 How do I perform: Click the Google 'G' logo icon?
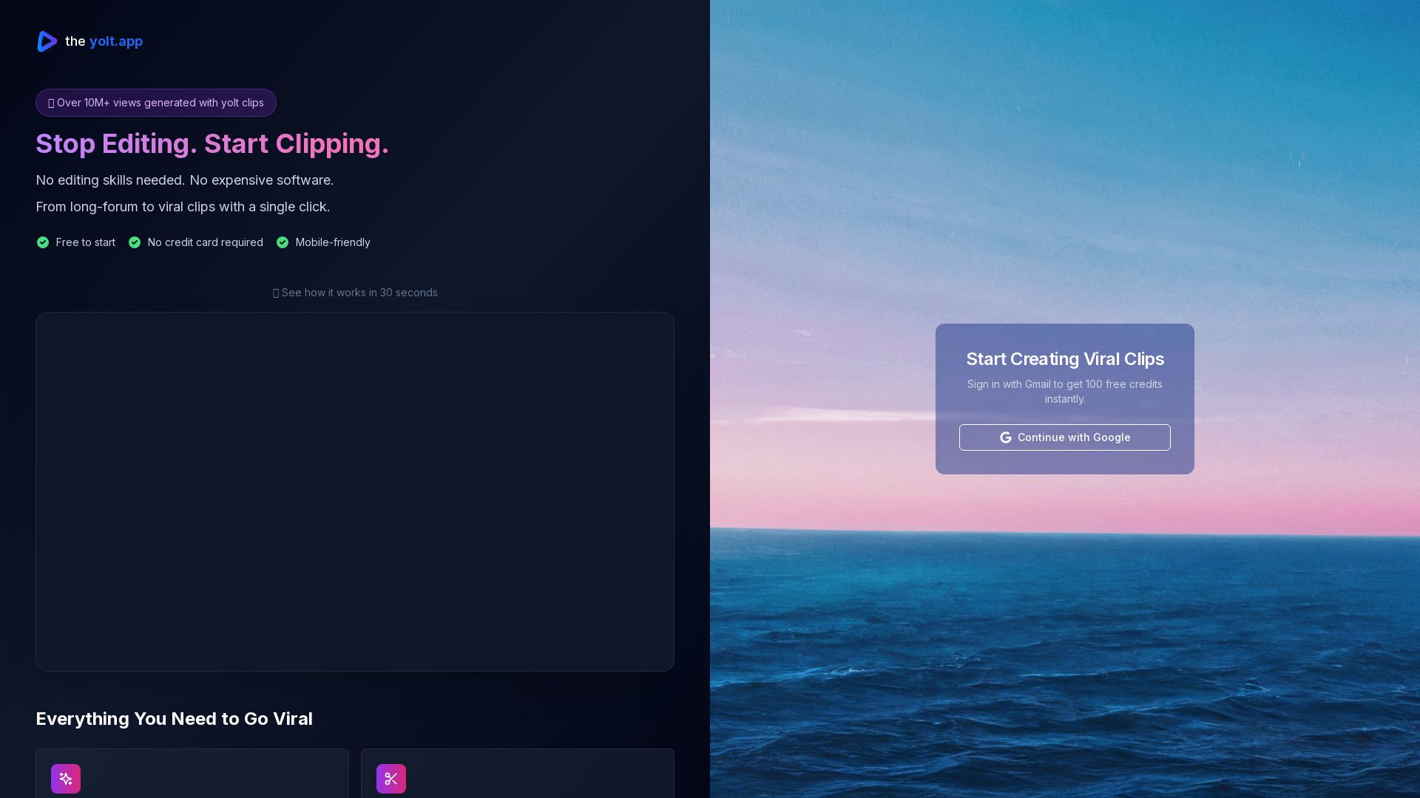pos(1006,437)
